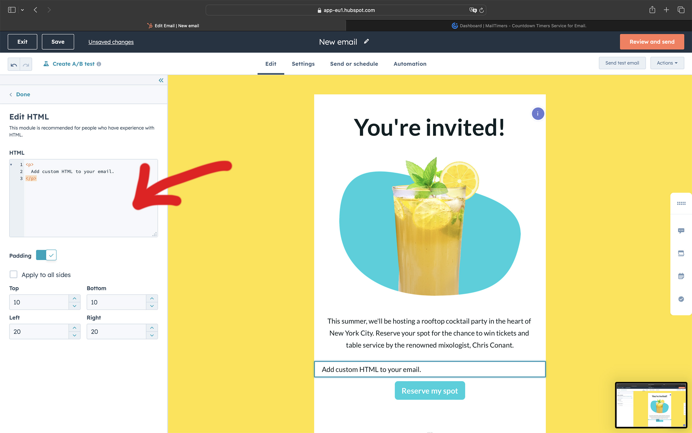Click the verified badge icon in right panel
This screenshot has height=433, width=692.
(x=681, y=299)
